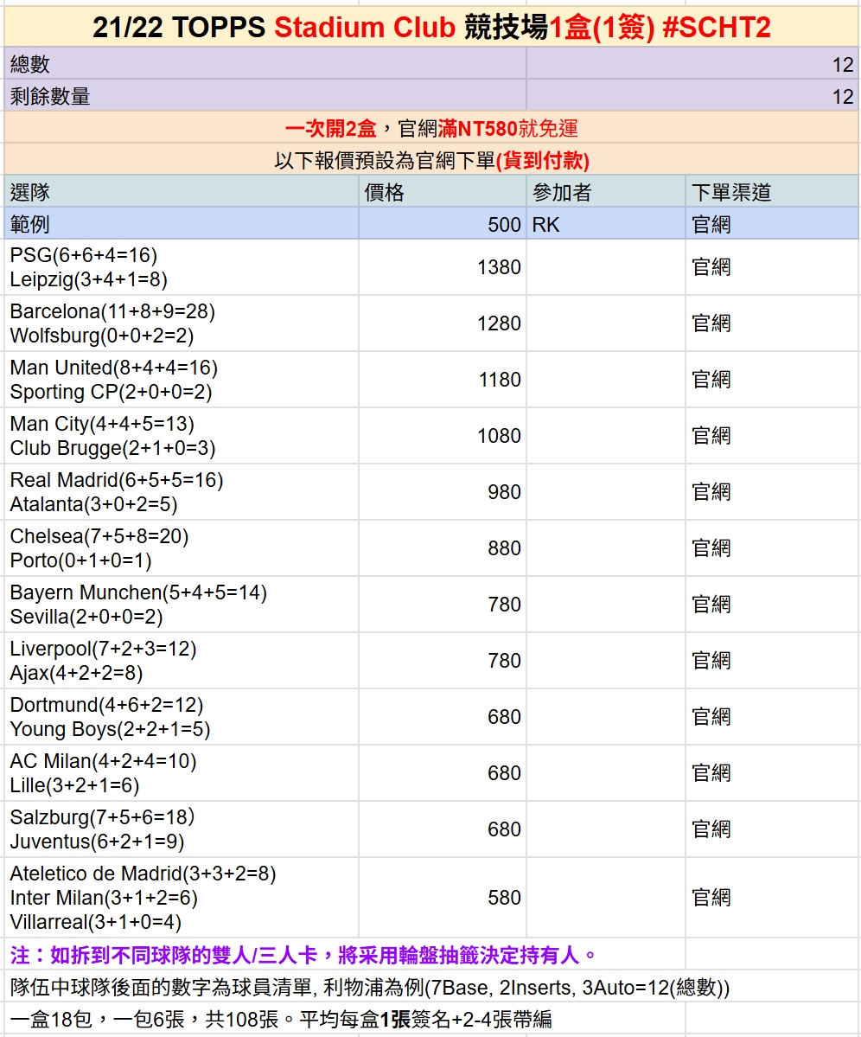Viewport: 861px width, 1037px height.
Task: Select the purple '注：如拆到不同球隊' note row
Action: click(344, 954)
